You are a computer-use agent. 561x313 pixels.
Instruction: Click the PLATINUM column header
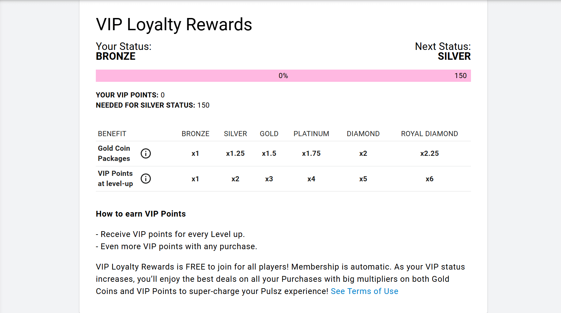click(311, 134)
